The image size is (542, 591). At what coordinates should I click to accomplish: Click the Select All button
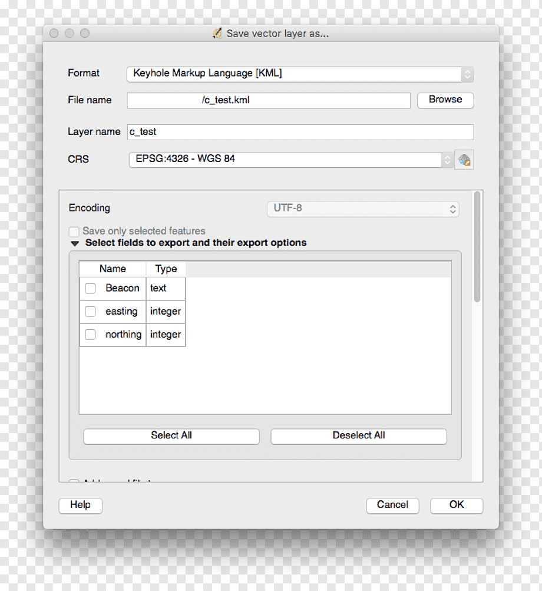[171, 436]
